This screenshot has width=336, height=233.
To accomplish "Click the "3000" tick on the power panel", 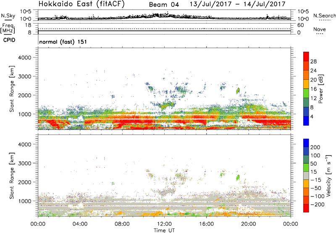I will (x=25, y=77).
